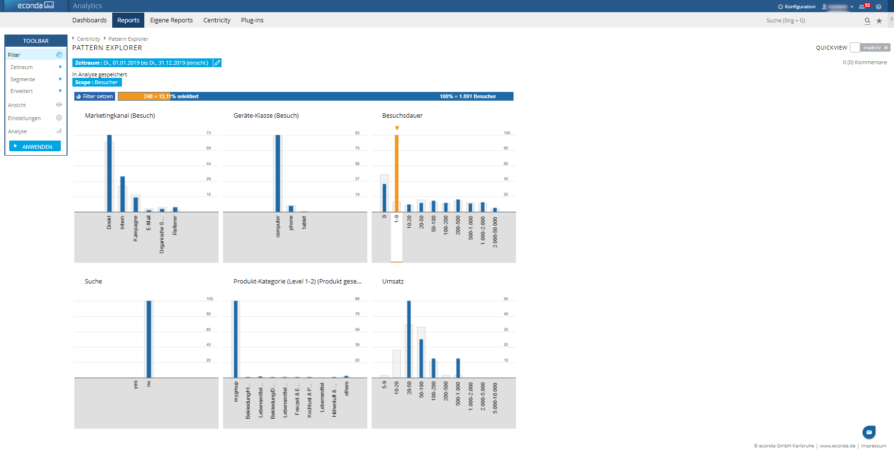Viewport: 894px width, 463px height.
Task: Toggle Ansicht eye icon in the toolbar
Action: tap(59, 105)
